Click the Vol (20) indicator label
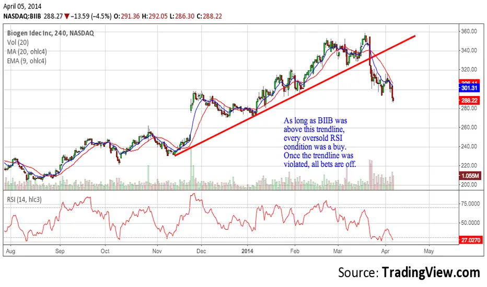 point(18,42)
